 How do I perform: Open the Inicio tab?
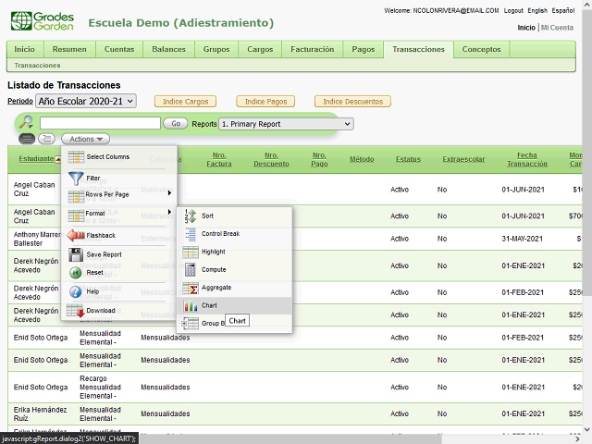[25, 49]
